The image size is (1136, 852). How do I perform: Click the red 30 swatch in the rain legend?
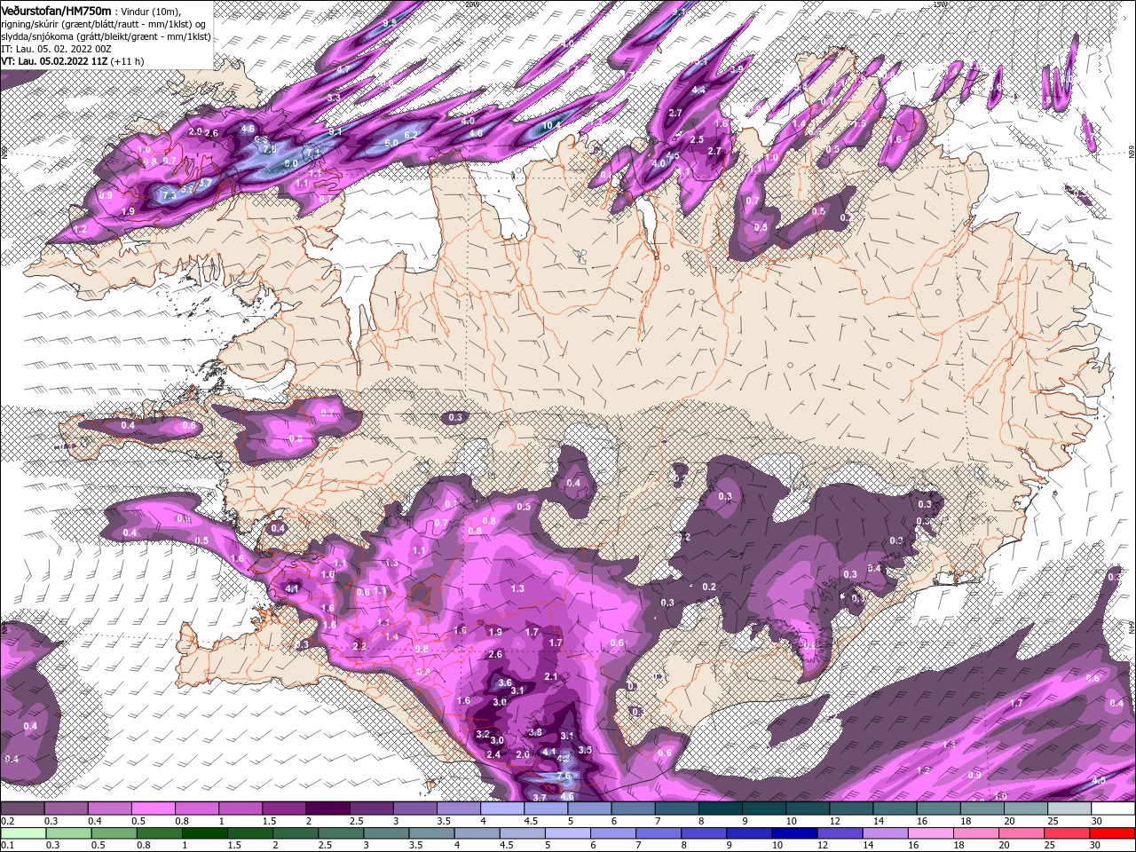[x=1114, y=832]
